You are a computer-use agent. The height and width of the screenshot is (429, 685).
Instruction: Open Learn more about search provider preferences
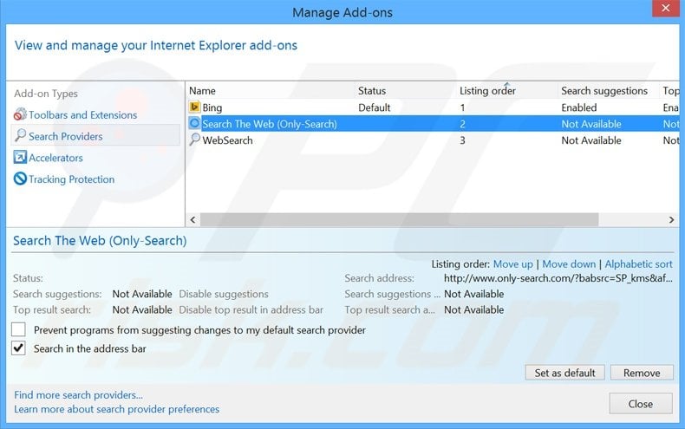pos(117,409)
